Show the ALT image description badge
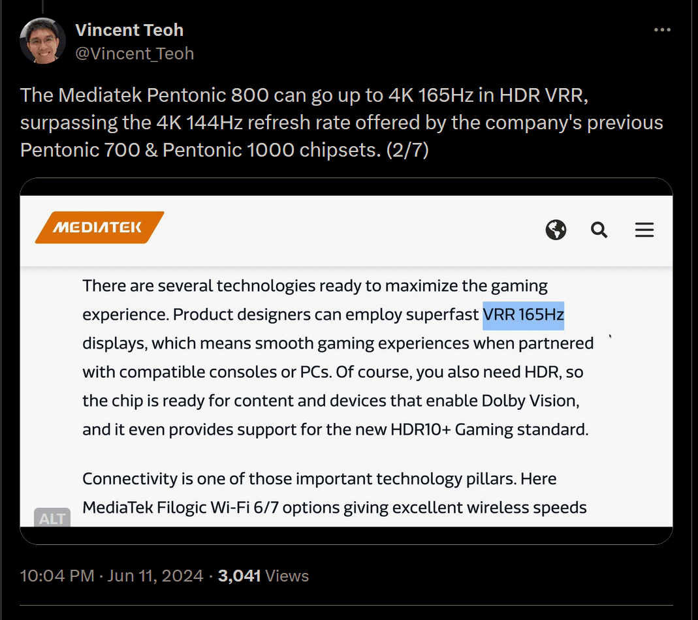The height and width of the screenshot is (620, 698). click(52, 518)
